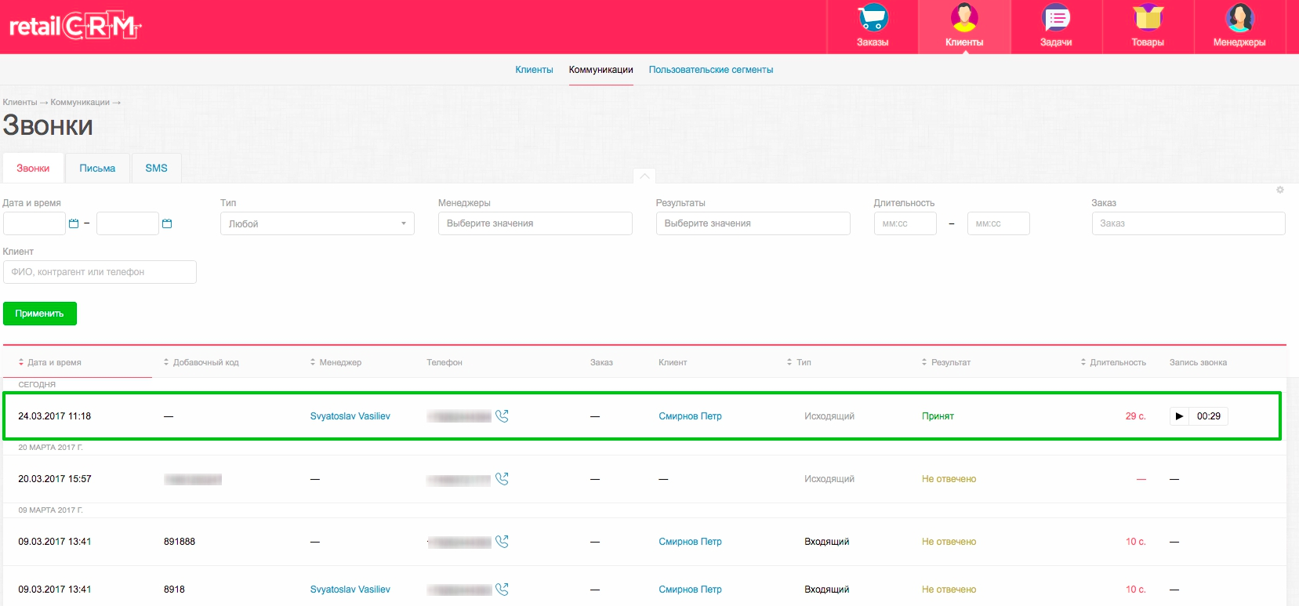The height and width of the screenshot is (606, 1299).
Task: Switch to the SMS tab
Action: click(156, 169)
